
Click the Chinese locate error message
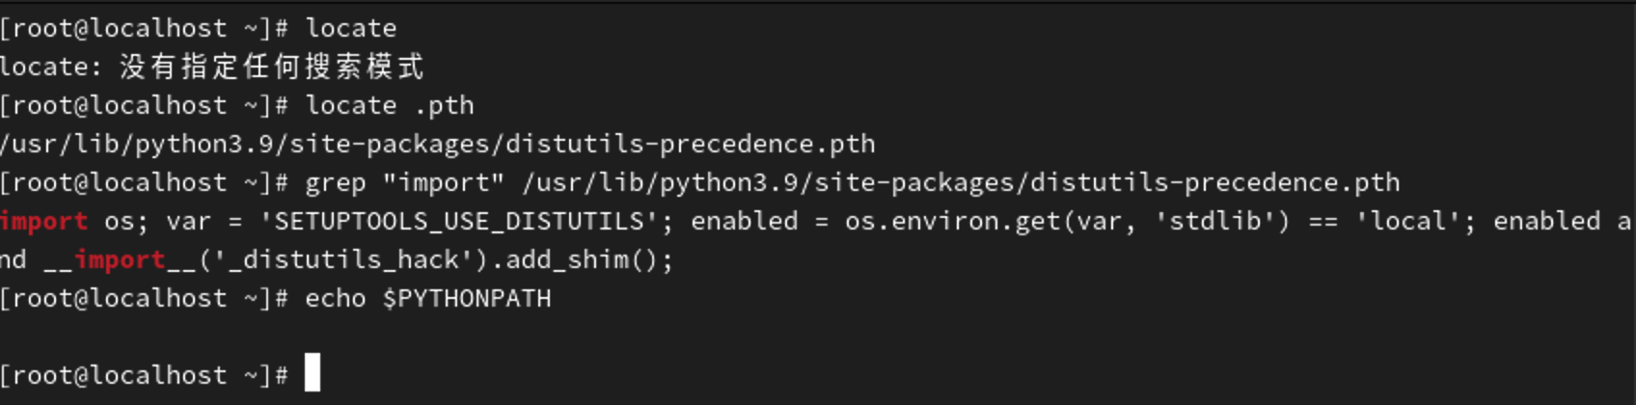[x=270, y=67]
